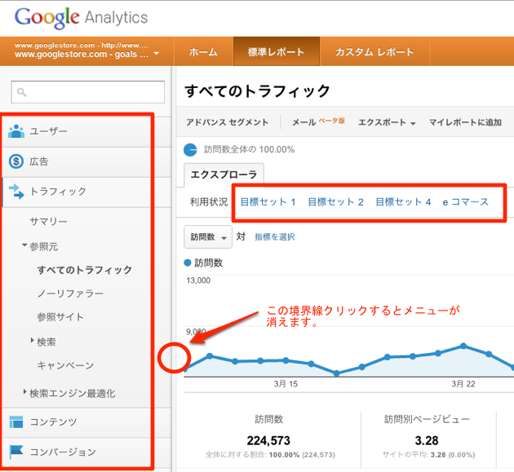
Task: Click the トラフィック arrows icon
Action: [16, 192]
